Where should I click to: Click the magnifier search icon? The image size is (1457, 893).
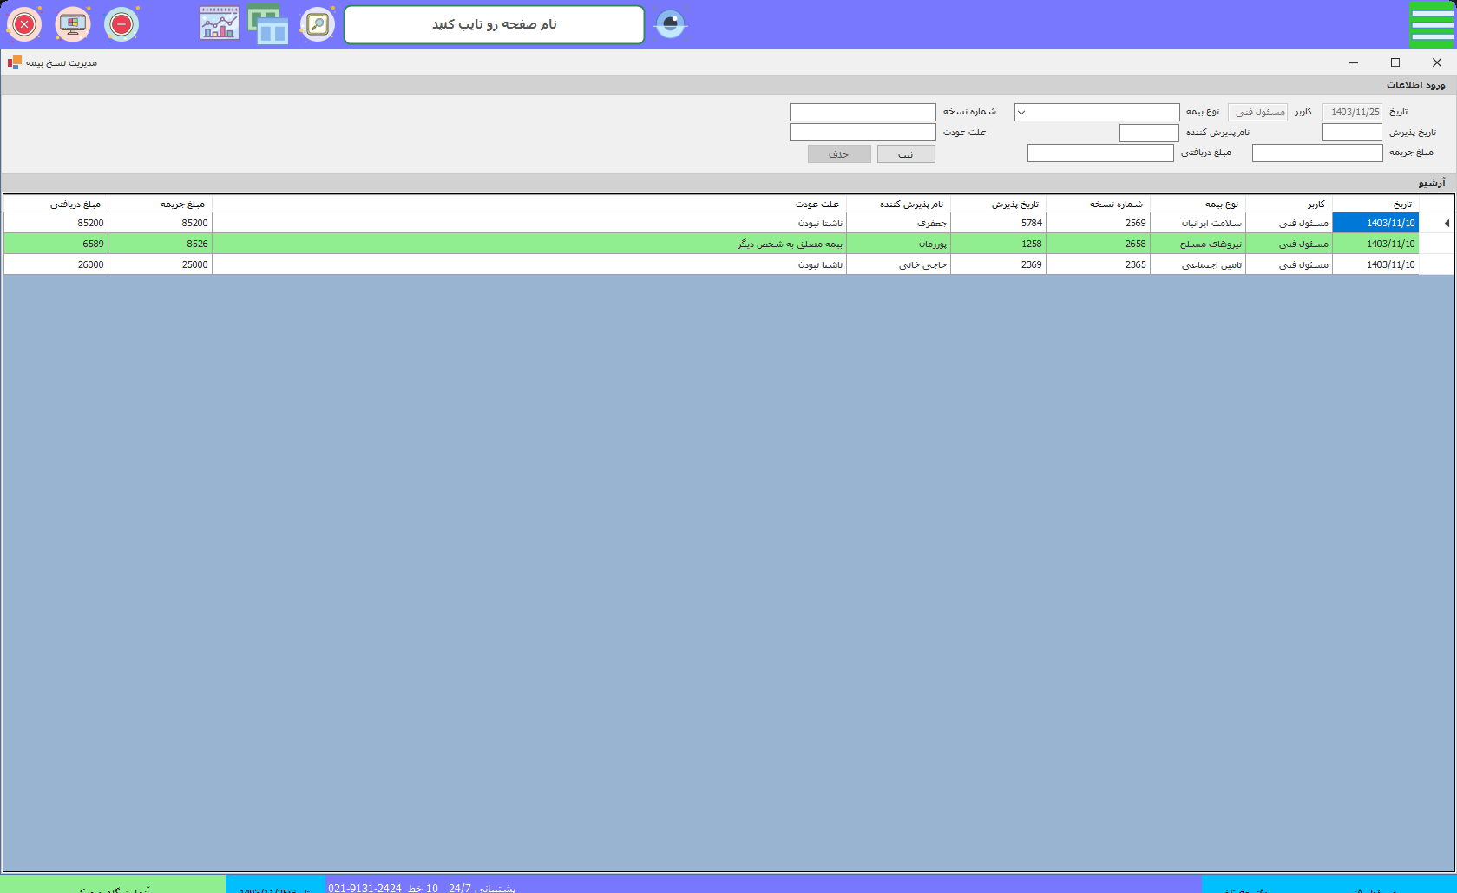pos(318,24)
